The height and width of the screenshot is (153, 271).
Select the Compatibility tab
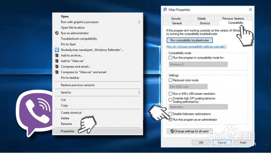(236, 23)
